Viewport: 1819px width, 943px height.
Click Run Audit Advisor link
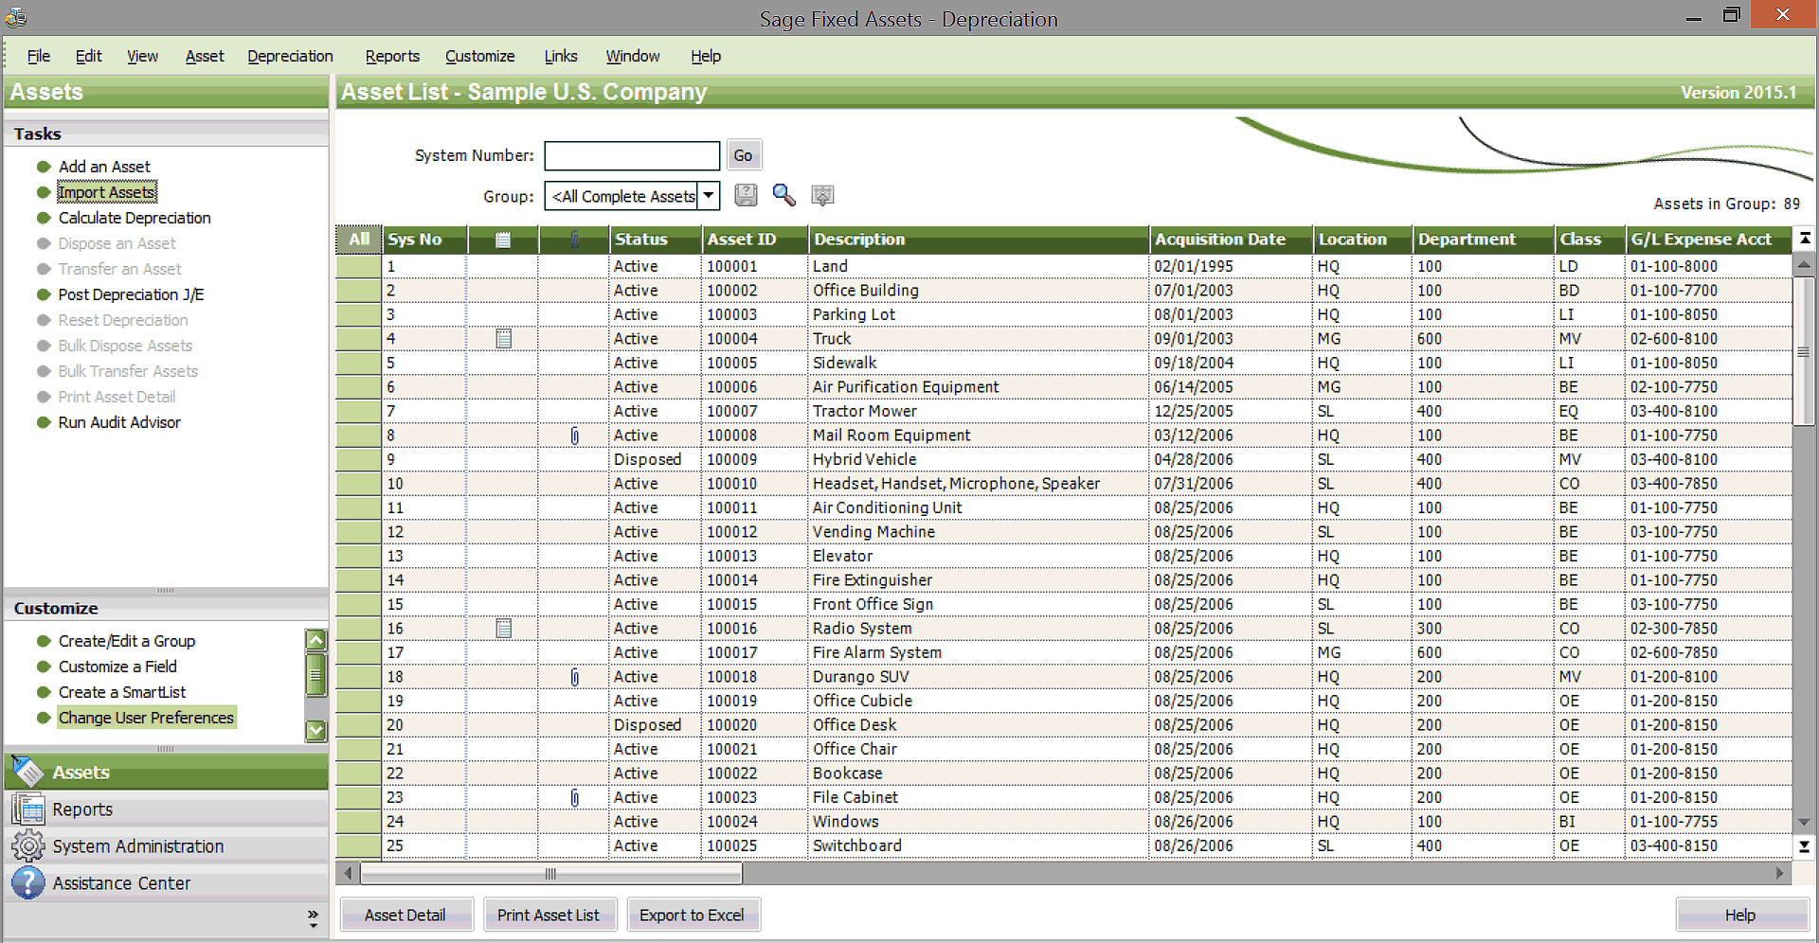coord(119,422)
